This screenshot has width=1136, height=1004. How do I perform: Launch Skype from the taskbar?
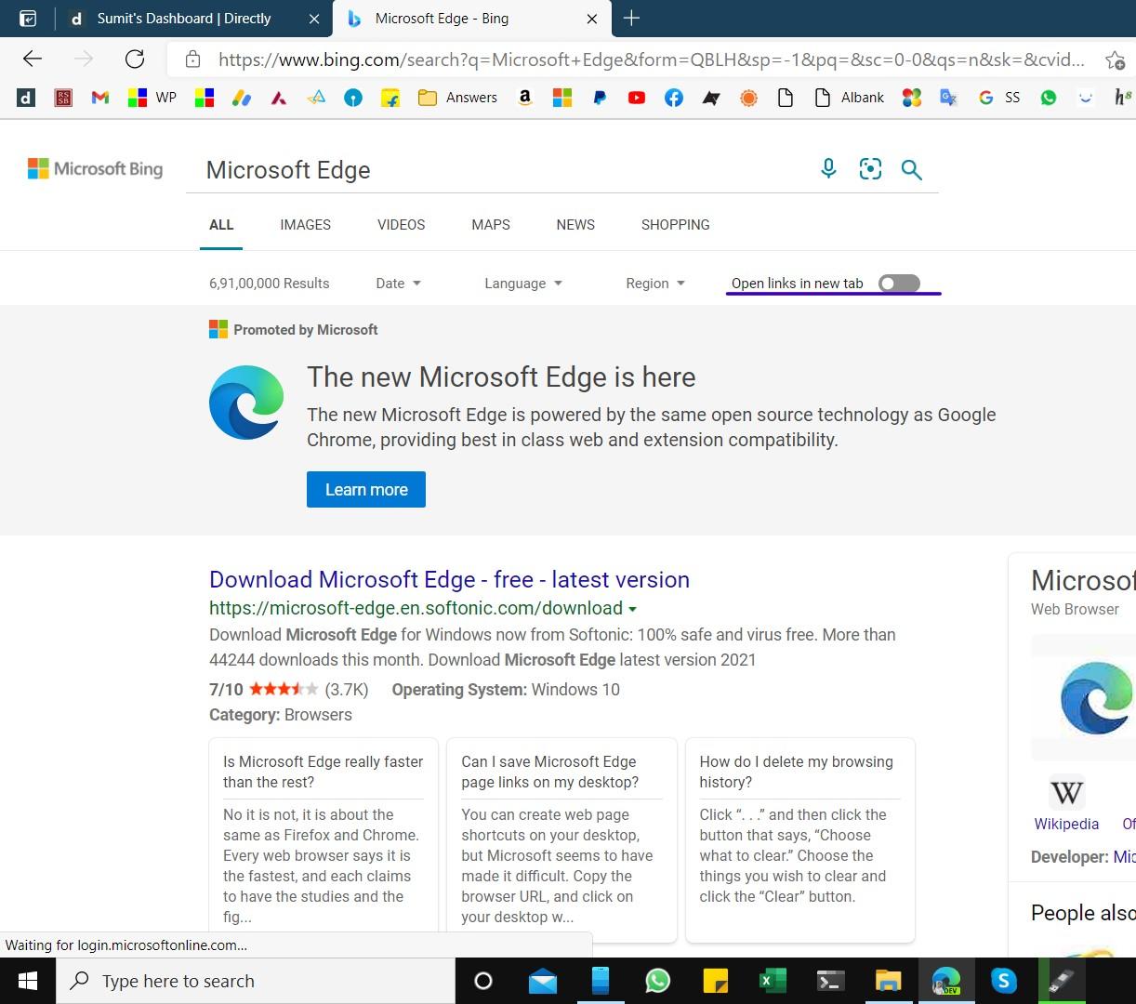coord(1004,981)
